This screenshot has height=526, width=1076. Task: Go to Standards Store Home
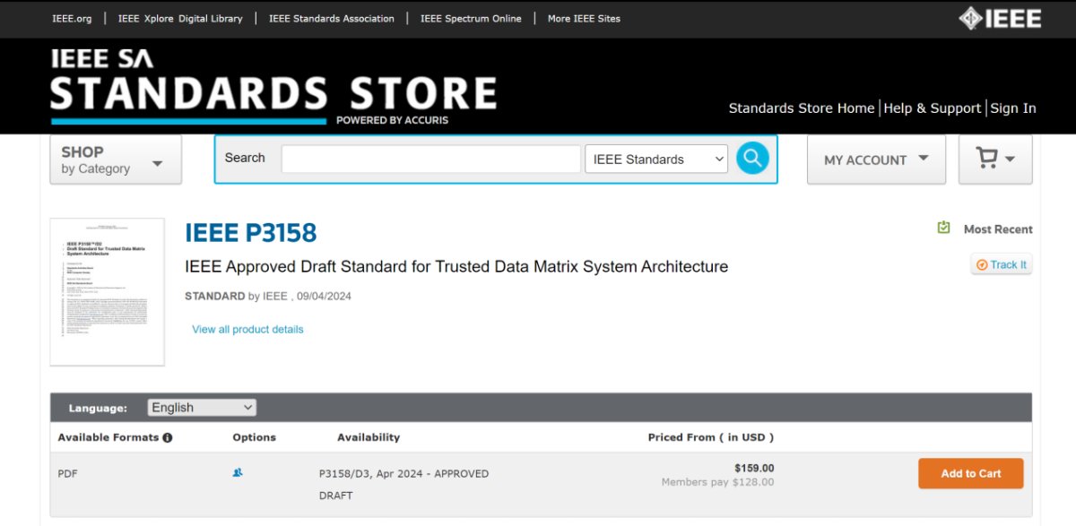pyautogui.click(x=801, y=108)
